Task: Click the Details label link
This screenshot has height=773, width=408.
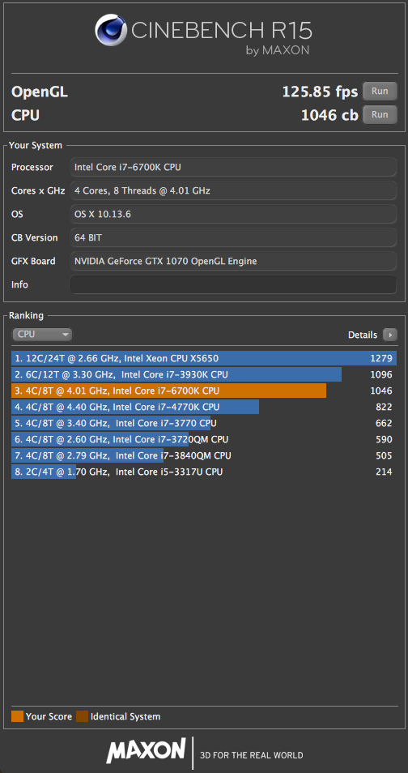Action: 362,335
